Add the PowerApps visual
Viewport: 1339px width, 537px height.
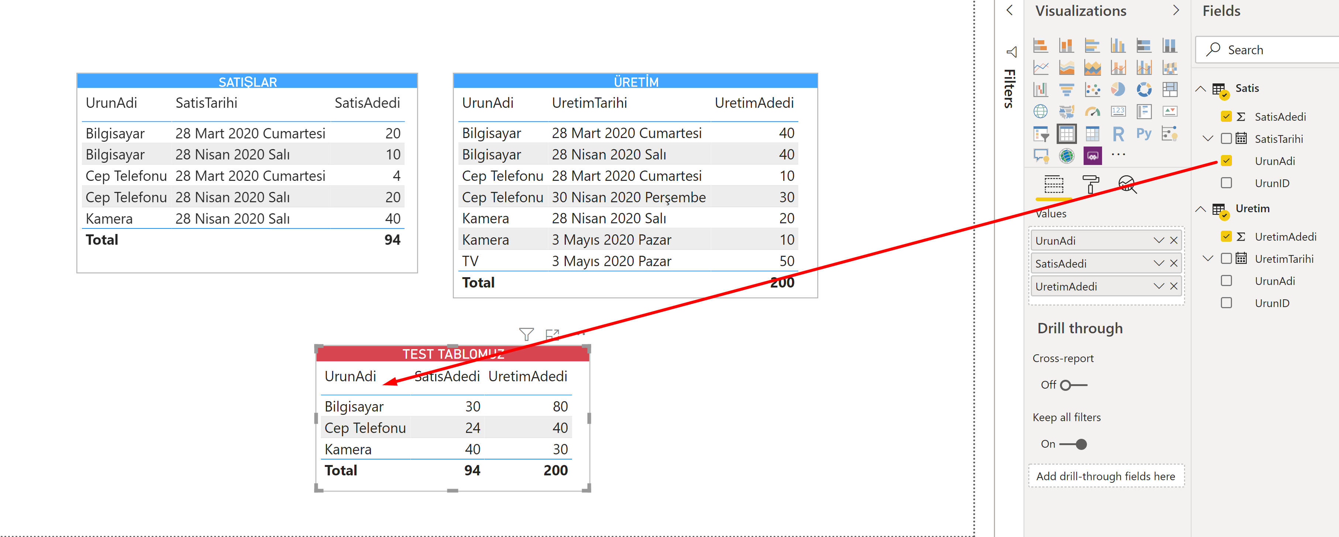[1092, 155]
